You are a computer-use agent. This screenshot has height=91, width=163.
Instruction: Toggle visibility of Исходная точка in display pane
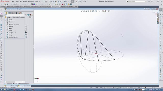point(26,32)
